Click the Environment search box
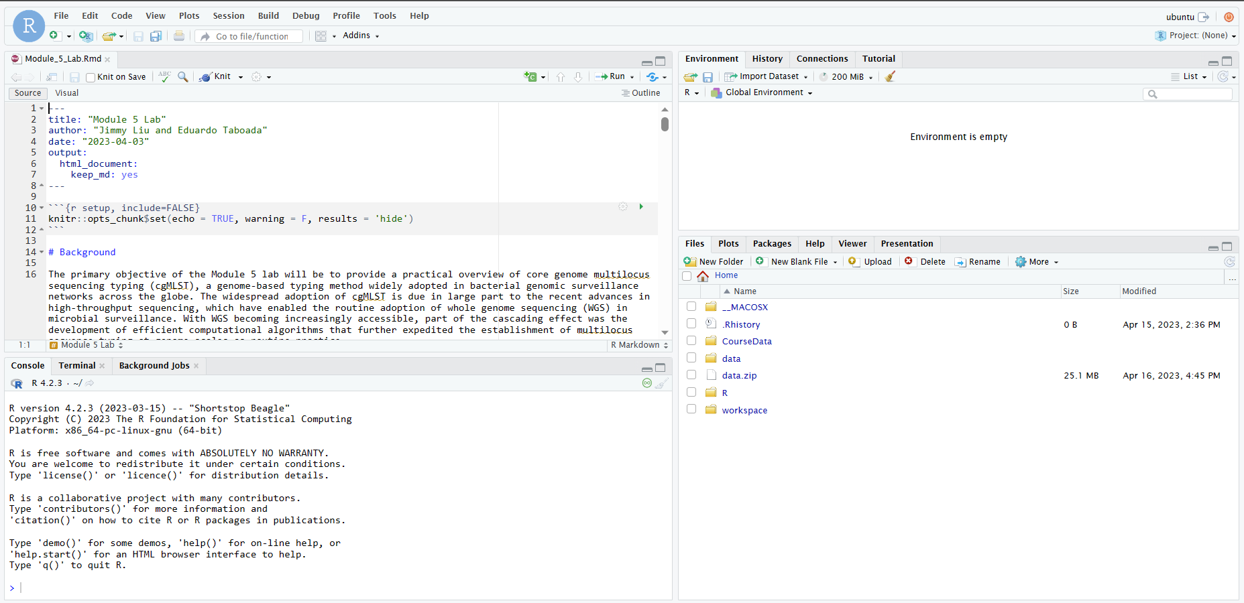The image size is (1244, 603). point(1187,94)
